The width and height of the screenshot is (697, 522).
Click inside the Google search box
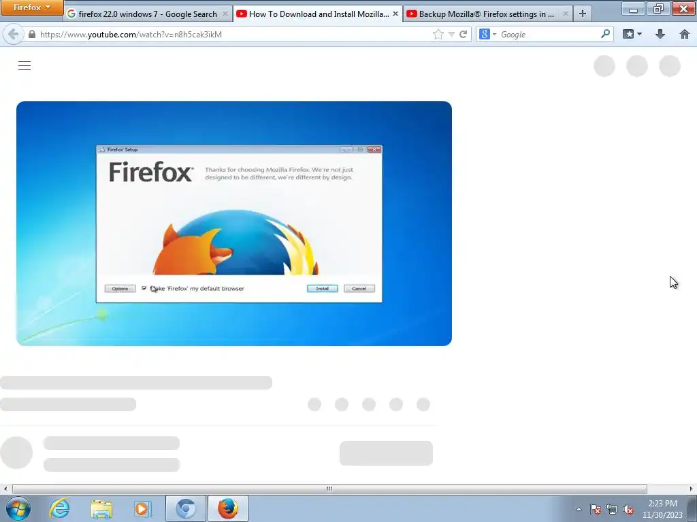[549, 34]
